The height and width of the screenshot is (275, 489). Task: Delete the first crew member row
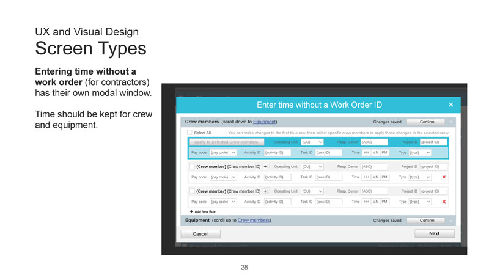click(444, 177)
